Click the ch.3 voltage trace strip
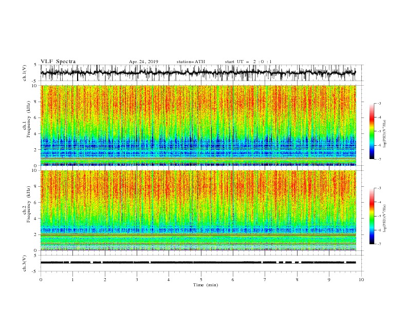The height and width of the screenshot is (314, 407). coord(198,263)
